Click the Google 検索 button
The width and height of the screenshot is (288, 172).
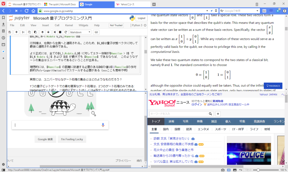[45, 139]
